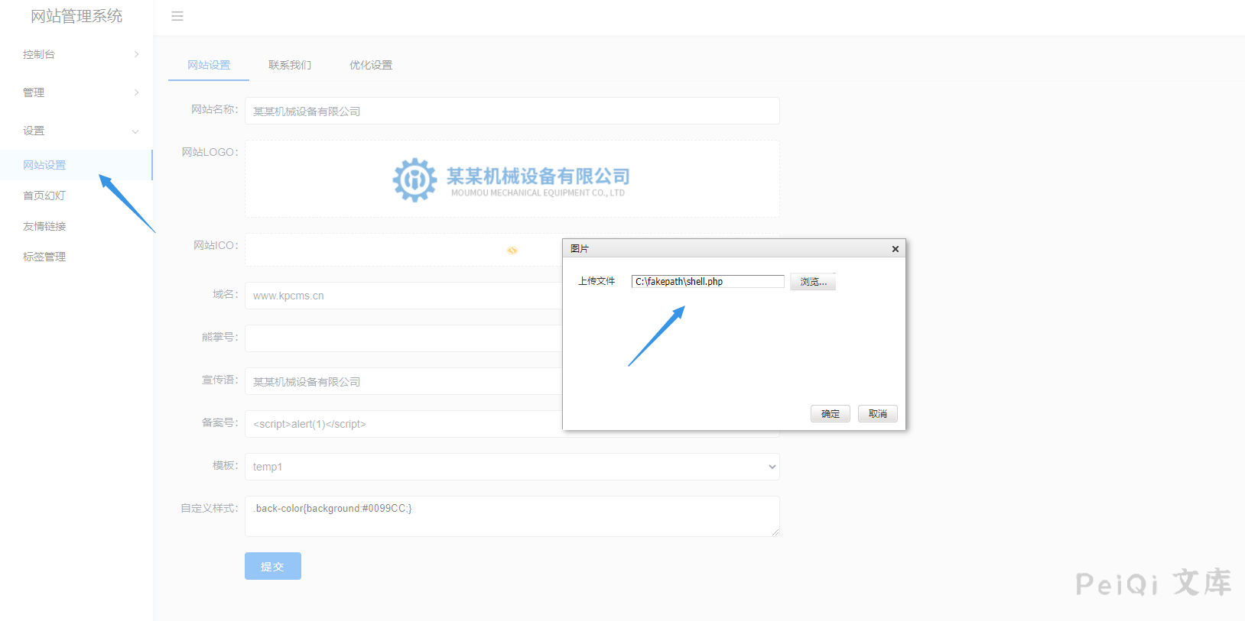Close the 图片 upload dialog

click(895, 249)
